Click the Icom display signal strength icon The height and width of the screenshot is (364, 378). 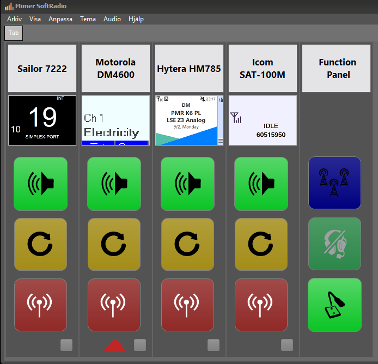point(236,118)
